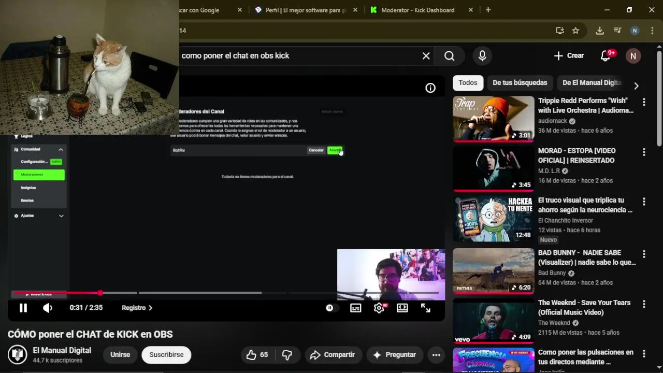Open more actions ellipsis under video
The image size is (663, 373).
[436, 355]
